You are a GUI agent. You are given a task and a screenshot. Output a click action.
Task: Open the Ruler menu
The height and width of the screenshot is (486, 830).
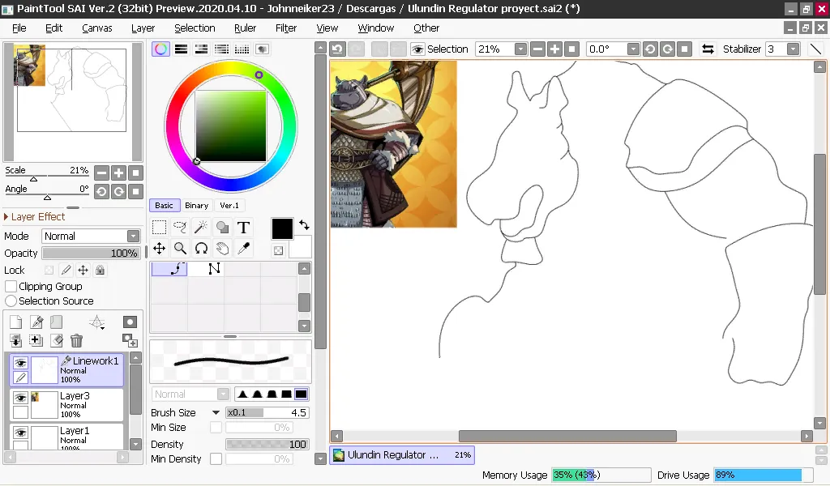click(x=245, y=28)
